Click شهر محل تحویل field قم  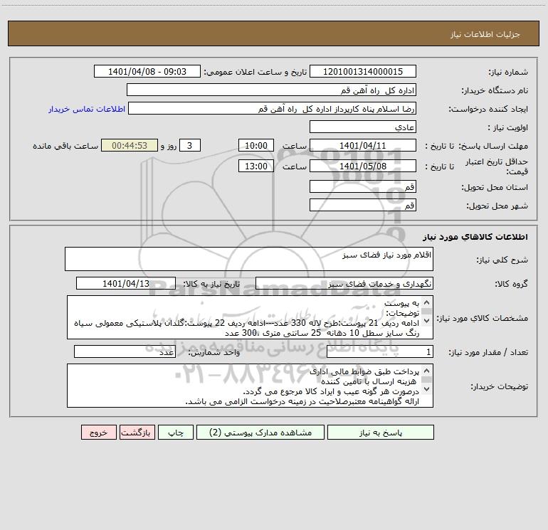click(x=363, y=205)
